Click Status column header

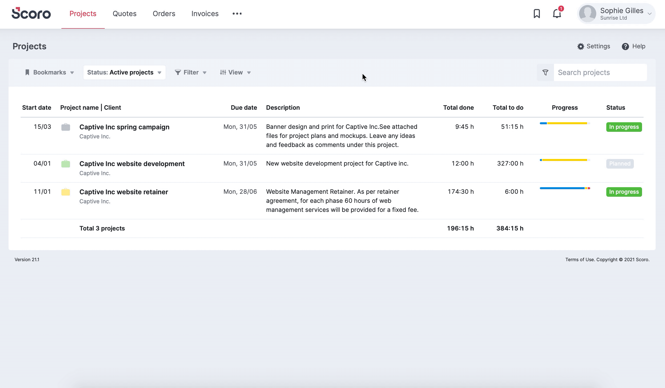pos(615,108)
